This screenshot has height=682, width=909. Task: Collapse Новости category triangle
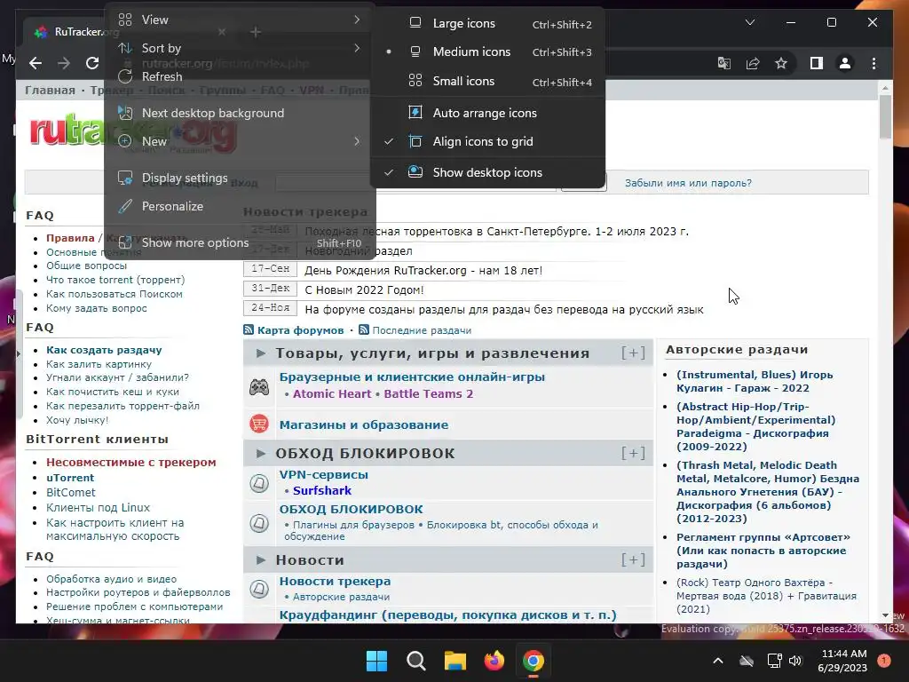click(261, 559)
